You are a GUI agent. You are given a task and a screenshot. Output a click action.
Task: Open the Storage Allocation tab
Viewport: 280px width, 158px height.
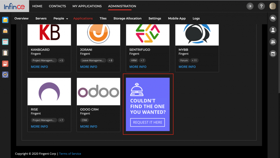[127, 18]
